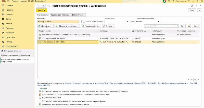Add this page to favorites star

pos(48,6)
